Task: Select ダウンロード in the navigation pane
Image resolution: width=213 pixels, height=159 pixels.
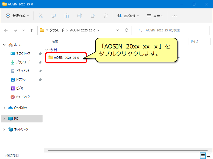Action: tap(23, 62)
